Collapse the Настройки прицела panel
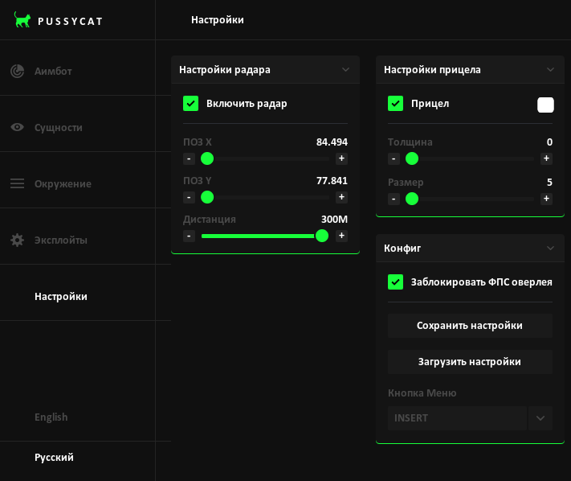The height and width of the screenshot is (481, 571). [551, 69]
